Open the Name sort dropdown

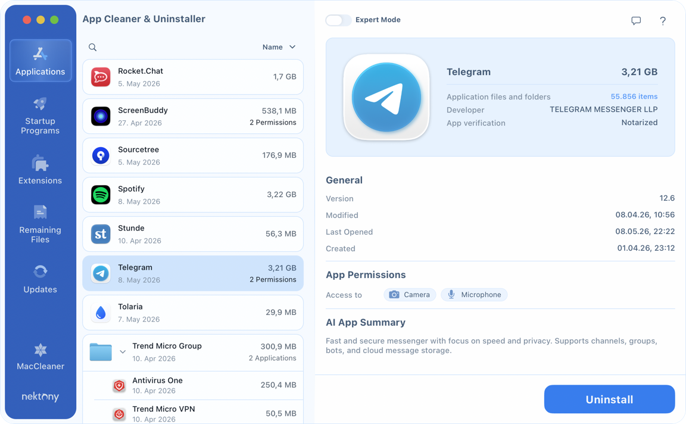(x=279, y=47)
